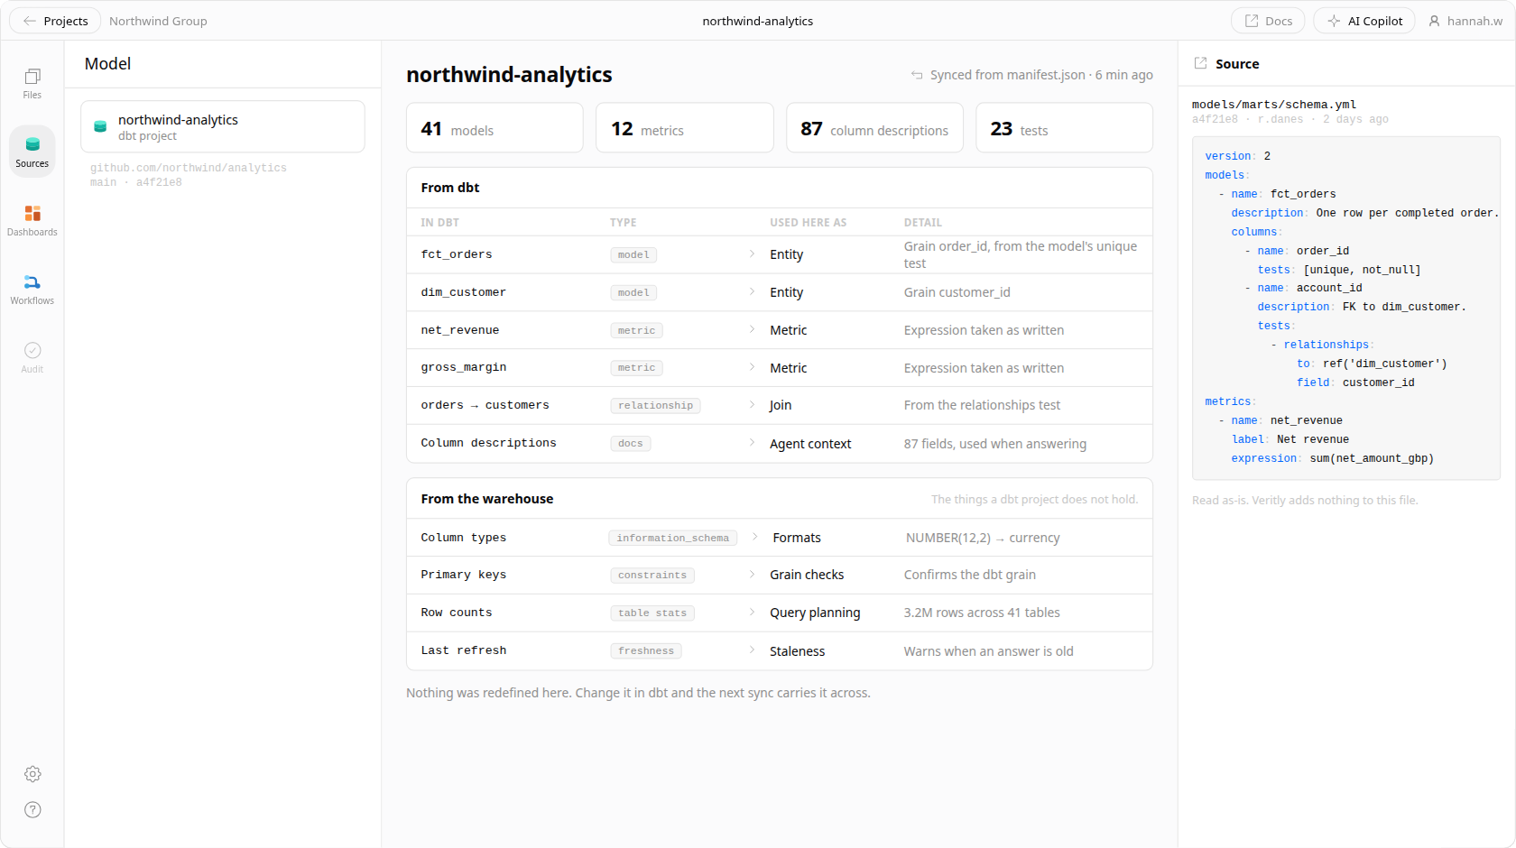
Task: Click the docs tag
Action: click(x=631, y=444)
